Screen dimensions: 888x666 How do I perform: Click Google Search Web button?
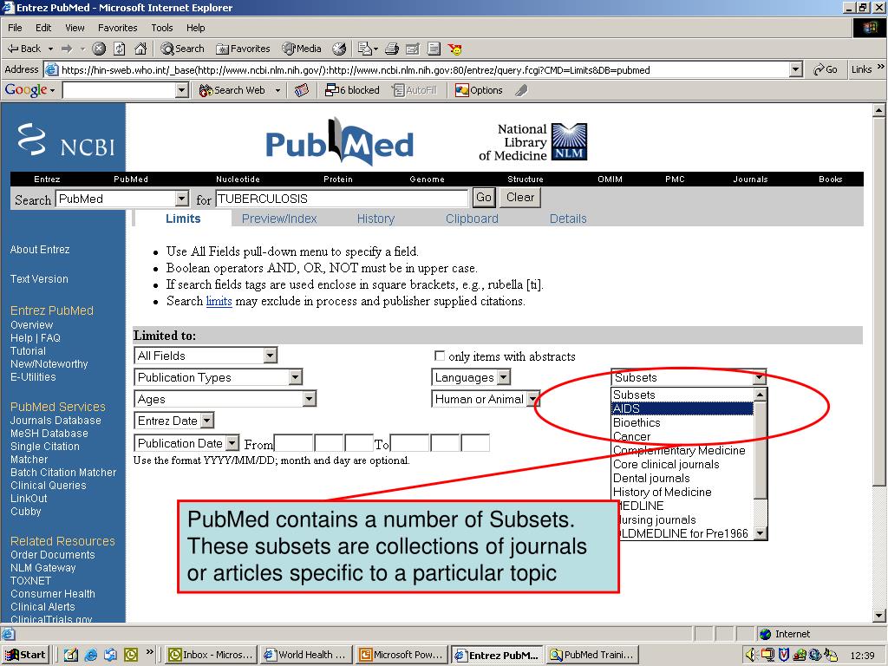232,90
